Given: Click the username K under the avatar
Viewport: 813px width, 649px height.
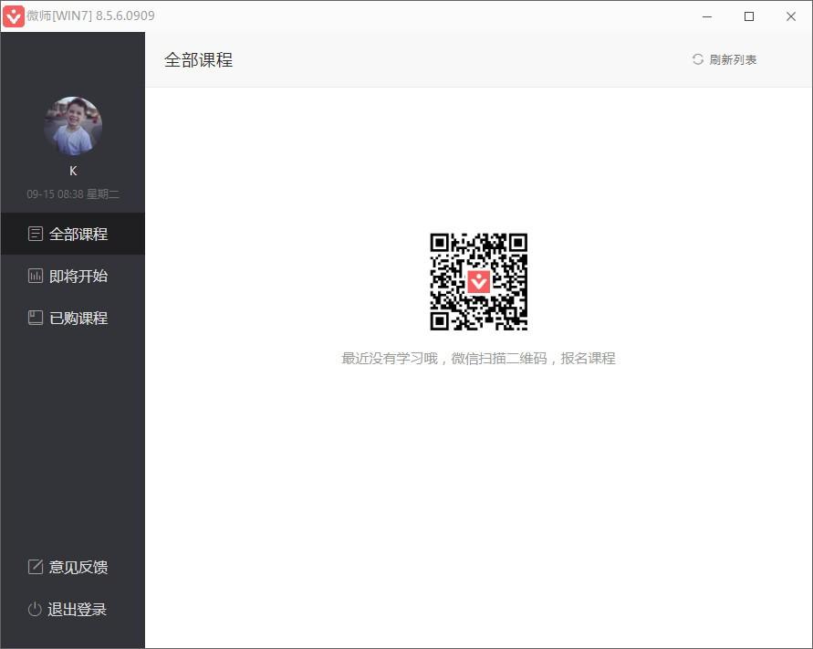Looking at the screenshot, I should (x=73, y=171).
